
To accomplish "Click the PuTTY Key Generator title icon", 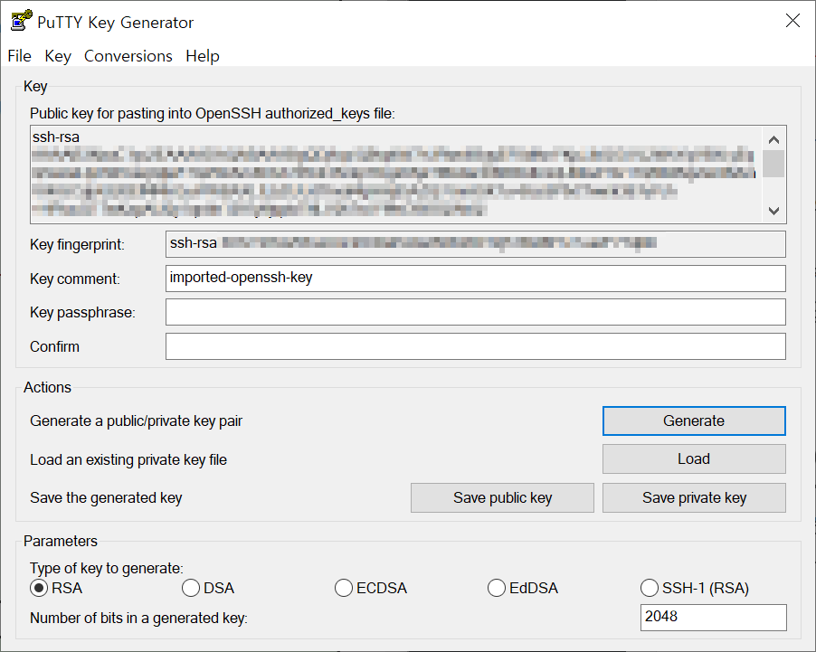I will 22,21.
